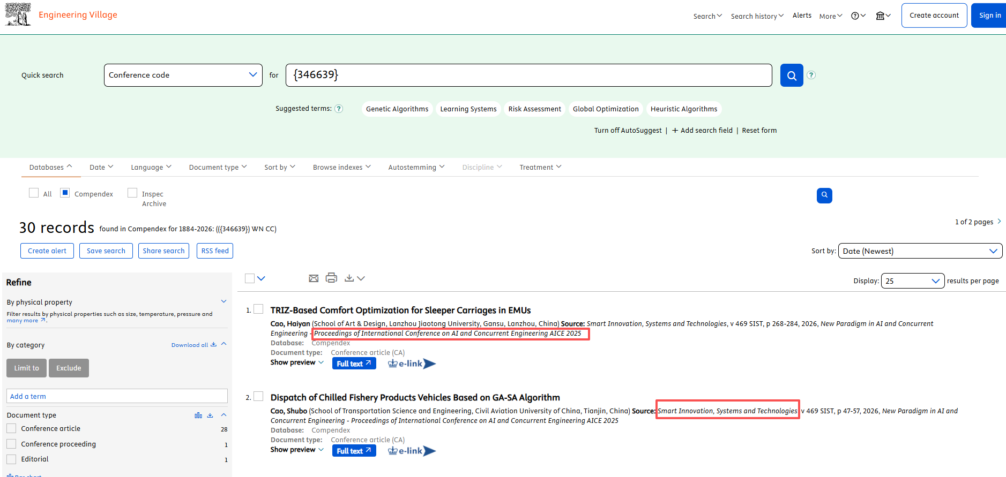
Task: Click the Suggested terms help icon
Action: pos(339,109)
